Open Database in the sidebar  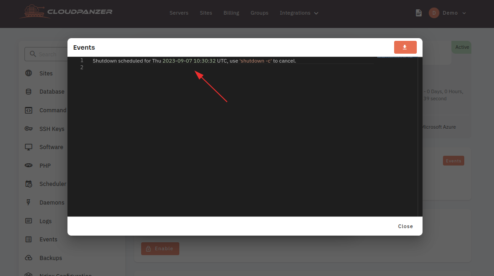[x=51, y=92]
